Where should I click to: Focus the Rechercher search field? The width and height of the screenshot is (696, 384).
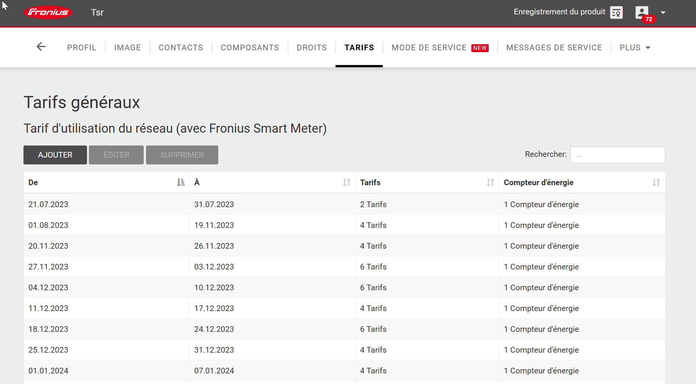pos(617,155)
